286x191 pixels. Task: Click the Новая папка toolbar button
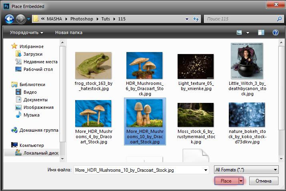pos(68,32)
